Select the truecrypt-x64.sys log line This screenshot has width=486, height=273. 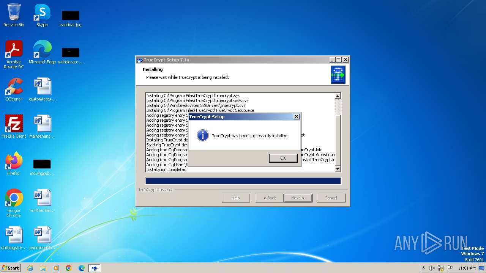[197, 100]
